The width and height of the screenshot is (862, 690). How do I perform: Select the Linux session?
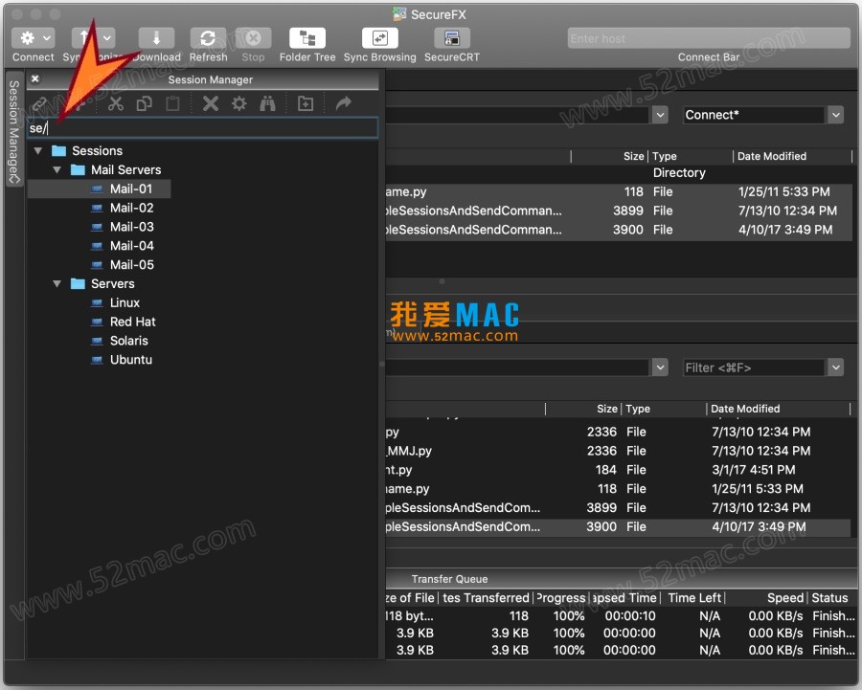[x=125, y=302]
